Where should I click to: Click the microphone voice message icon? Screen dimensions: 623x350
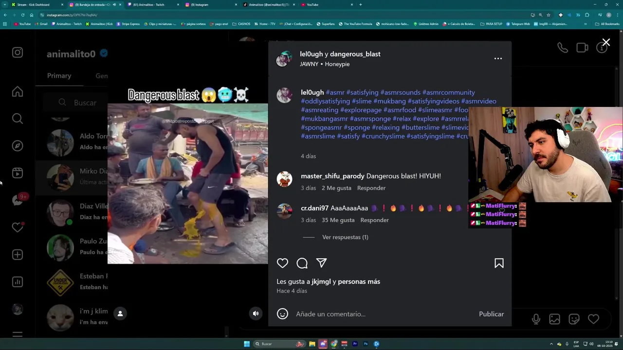coord(536,319)
